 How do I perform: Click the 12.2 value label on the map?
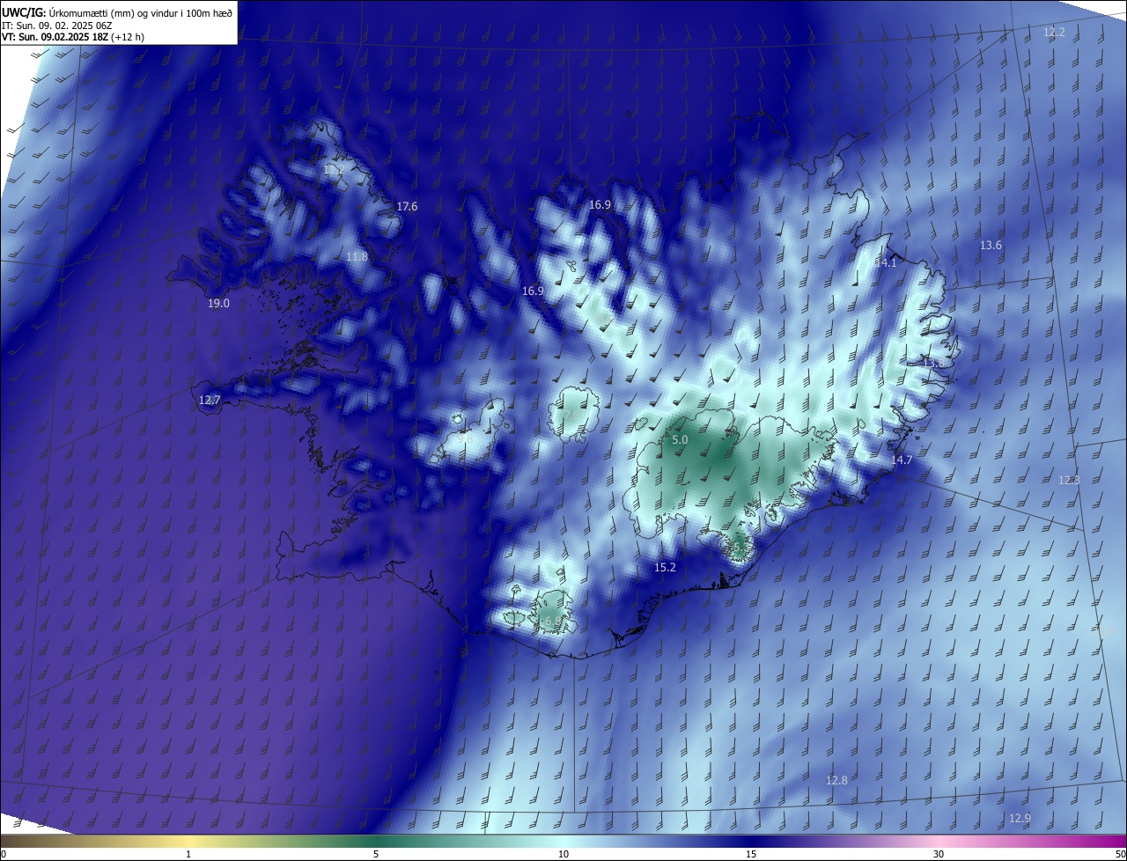pos(1054,33)
